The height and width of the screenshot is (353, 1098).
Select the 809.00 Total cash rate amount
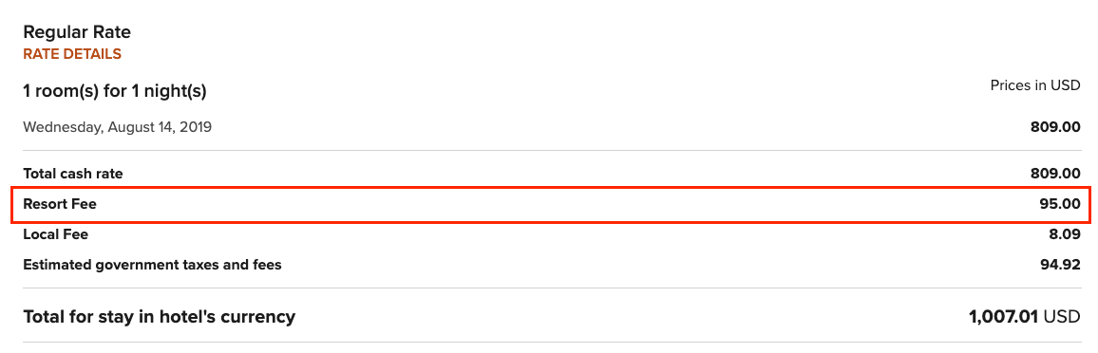(x=1055, y=174)
